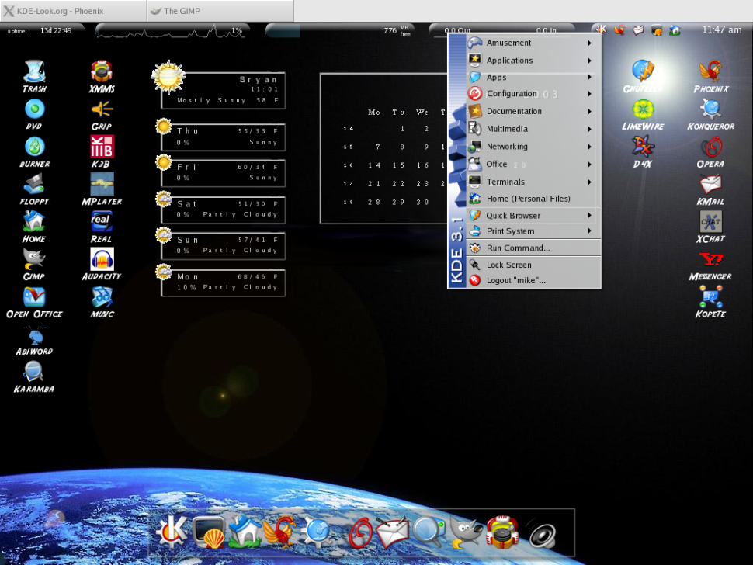
Task: Open the Trash desktop icon
Action: [35, 76]
